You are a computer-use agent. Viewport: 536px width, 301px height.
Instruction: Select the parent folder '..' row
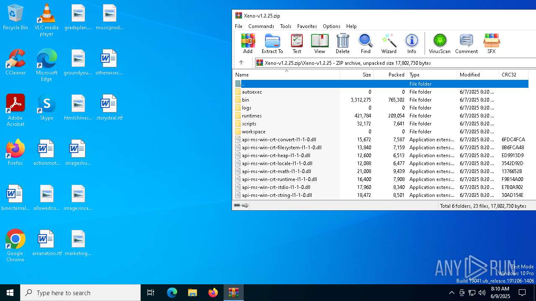tap(381, 84)
